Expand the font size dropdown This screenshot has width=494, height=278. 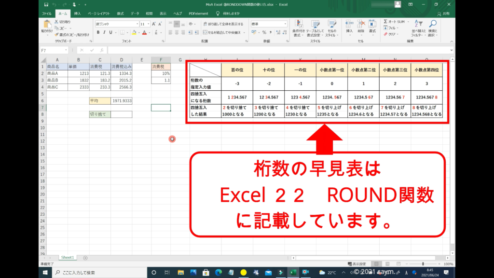[148, 24]
